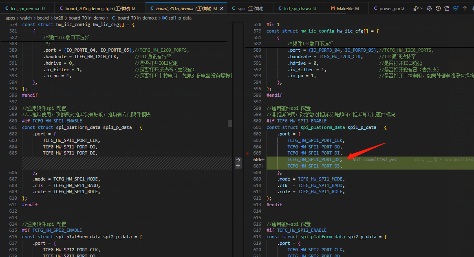Image resolution: width=474 pixels, height=257 pixels.
Task: Click '.hdrive = 0,' in right pane
Action: tap(303, 63)
